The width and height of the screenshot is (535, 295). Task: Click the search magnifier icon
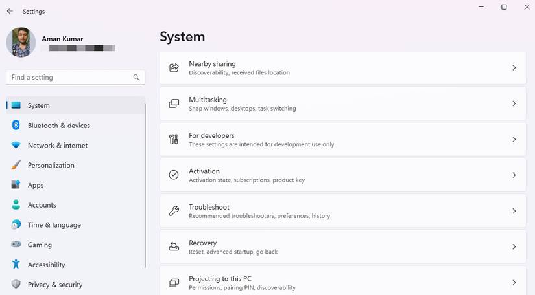(x=136, y=77)
